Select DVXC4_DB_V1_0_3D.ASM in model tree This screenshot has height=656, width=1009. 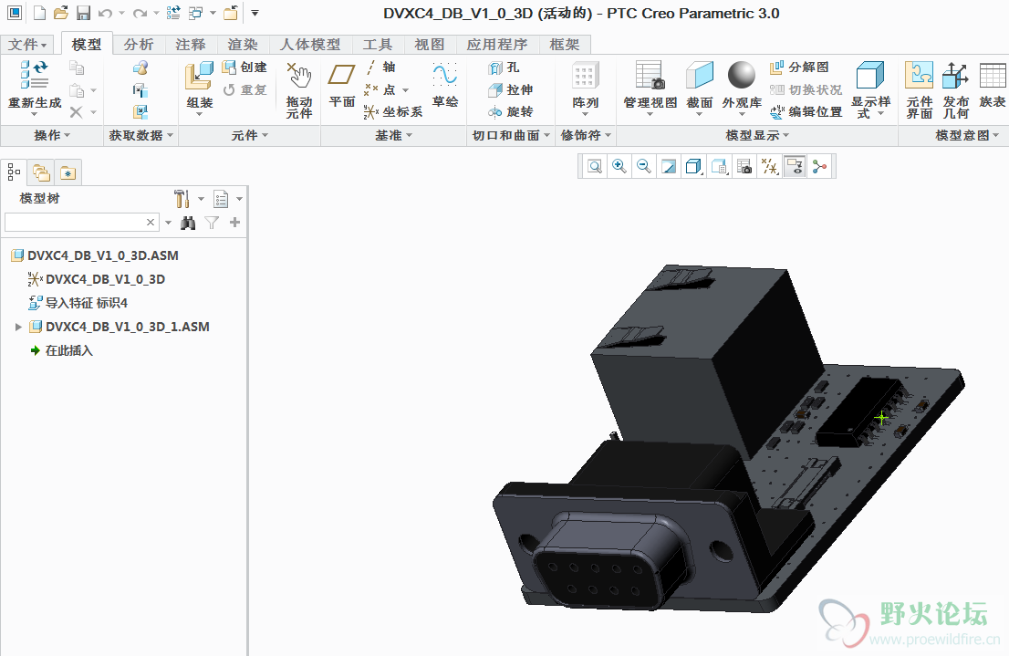pos(95,255)
